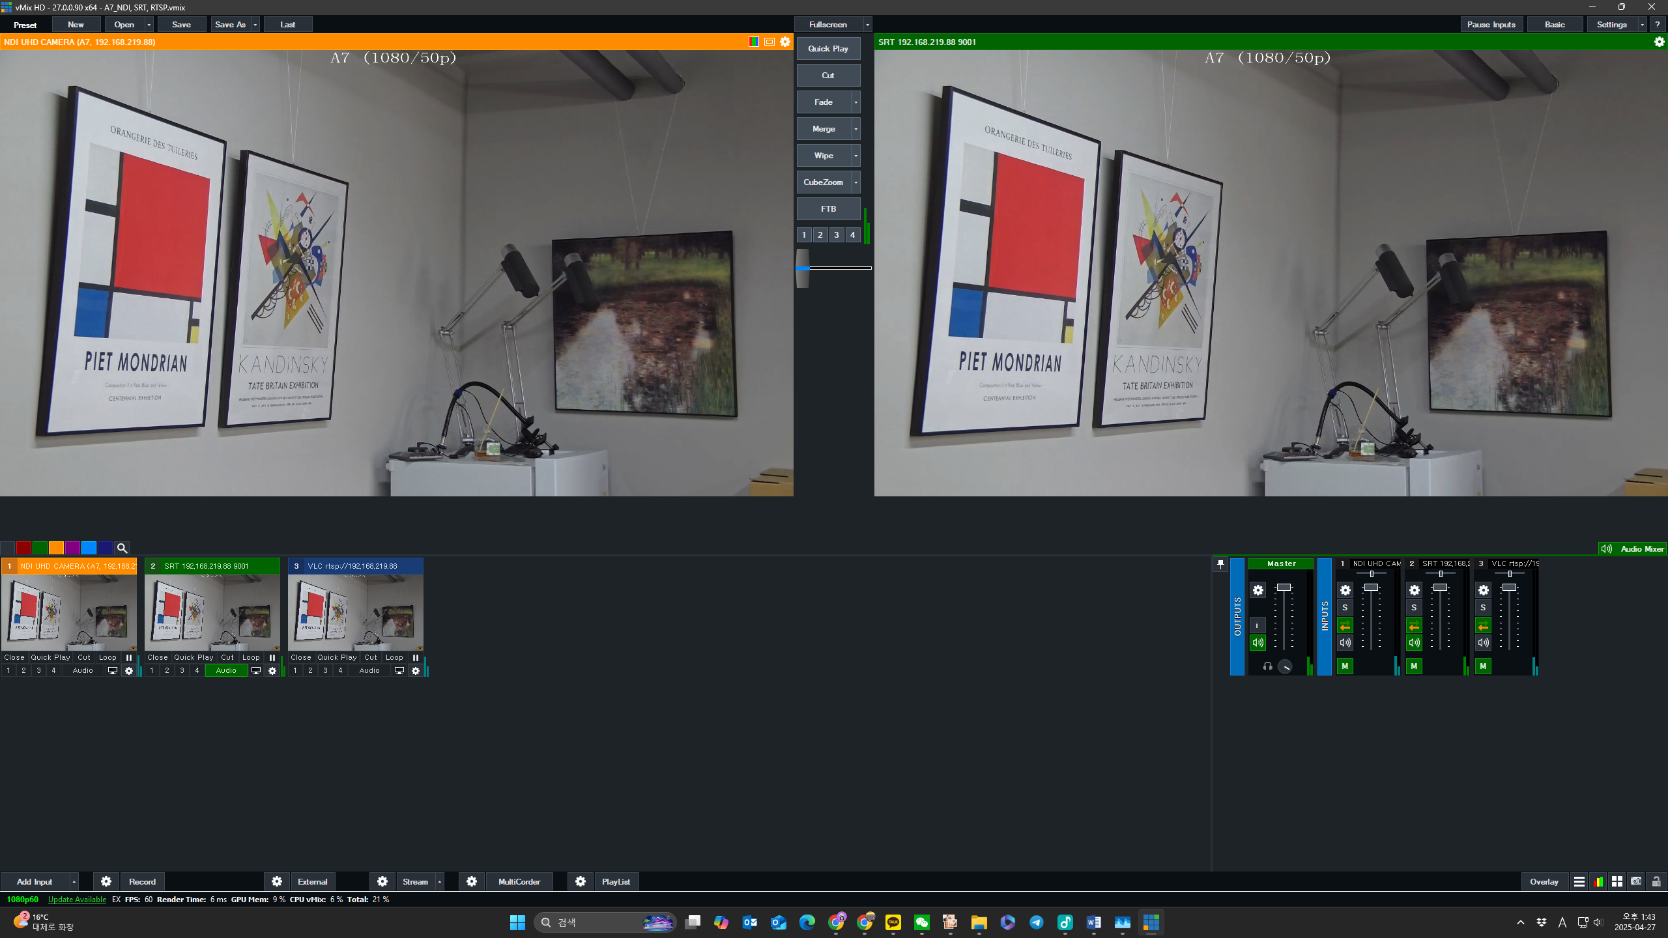This screenshot has height=938, width=1668.
Task: Open settings gear of NDI UHD CAMERA input
Action: click(x=129, y=670)
